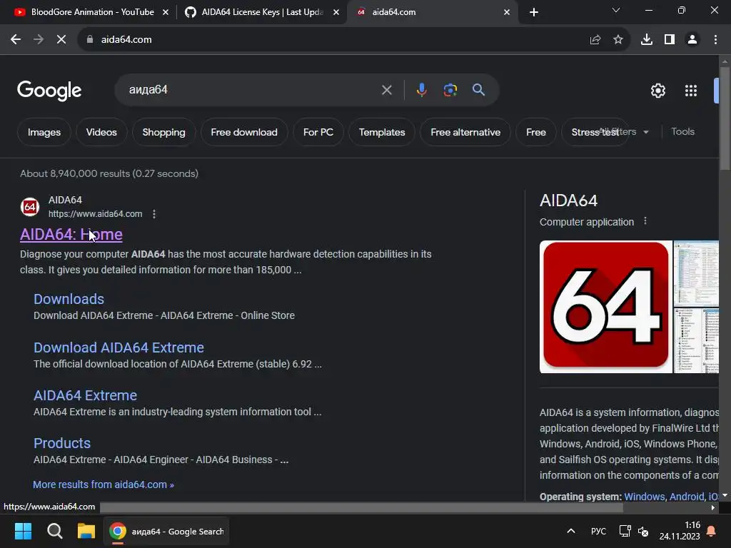Open the Tools option
Screen dimensions: 731x548
(683, 132)
